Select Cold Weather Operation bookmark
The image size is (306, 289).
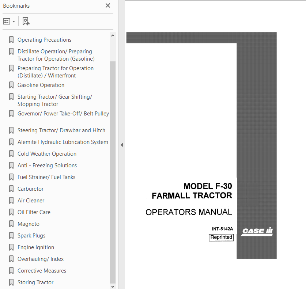47,154
